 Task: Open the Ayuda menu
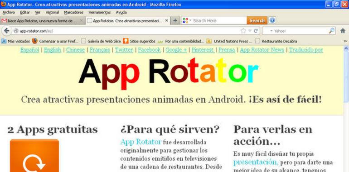click(x=121, y=12)
